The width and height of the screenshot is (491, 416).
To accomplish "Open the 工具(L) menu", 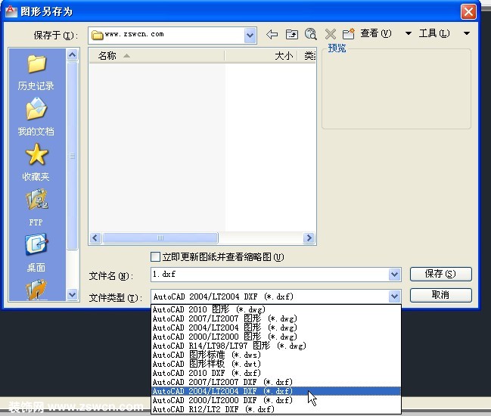I will click(x=434, y=33).
